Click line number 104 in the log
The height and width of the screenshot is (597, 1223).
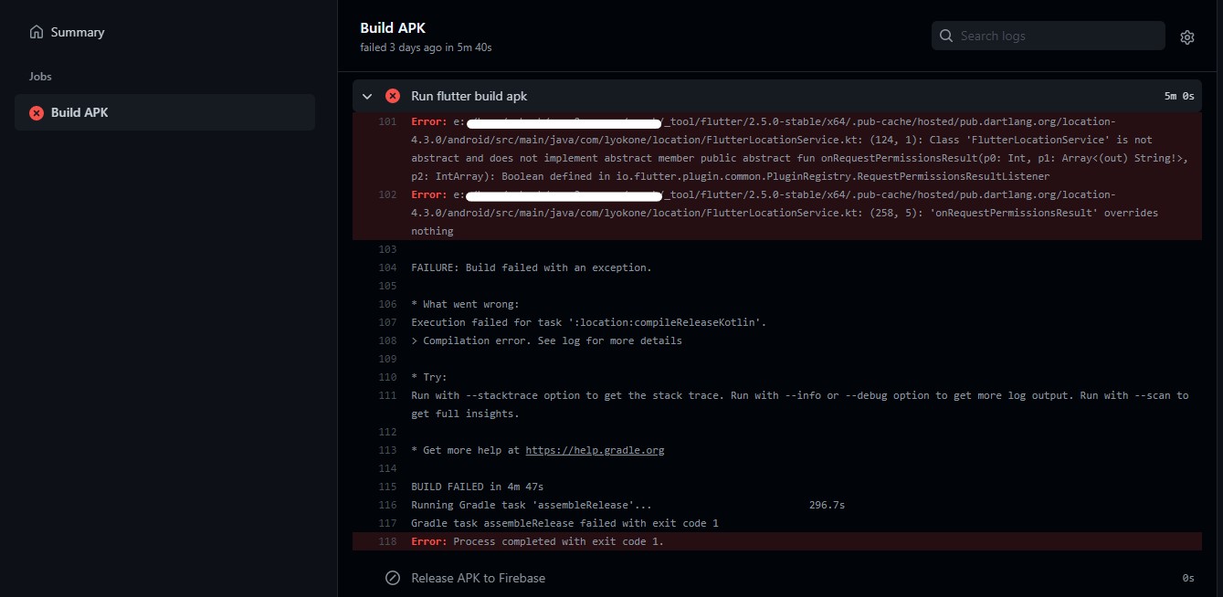point(387,267)
